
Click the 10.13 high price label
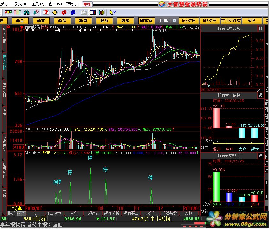click(162, 31)
